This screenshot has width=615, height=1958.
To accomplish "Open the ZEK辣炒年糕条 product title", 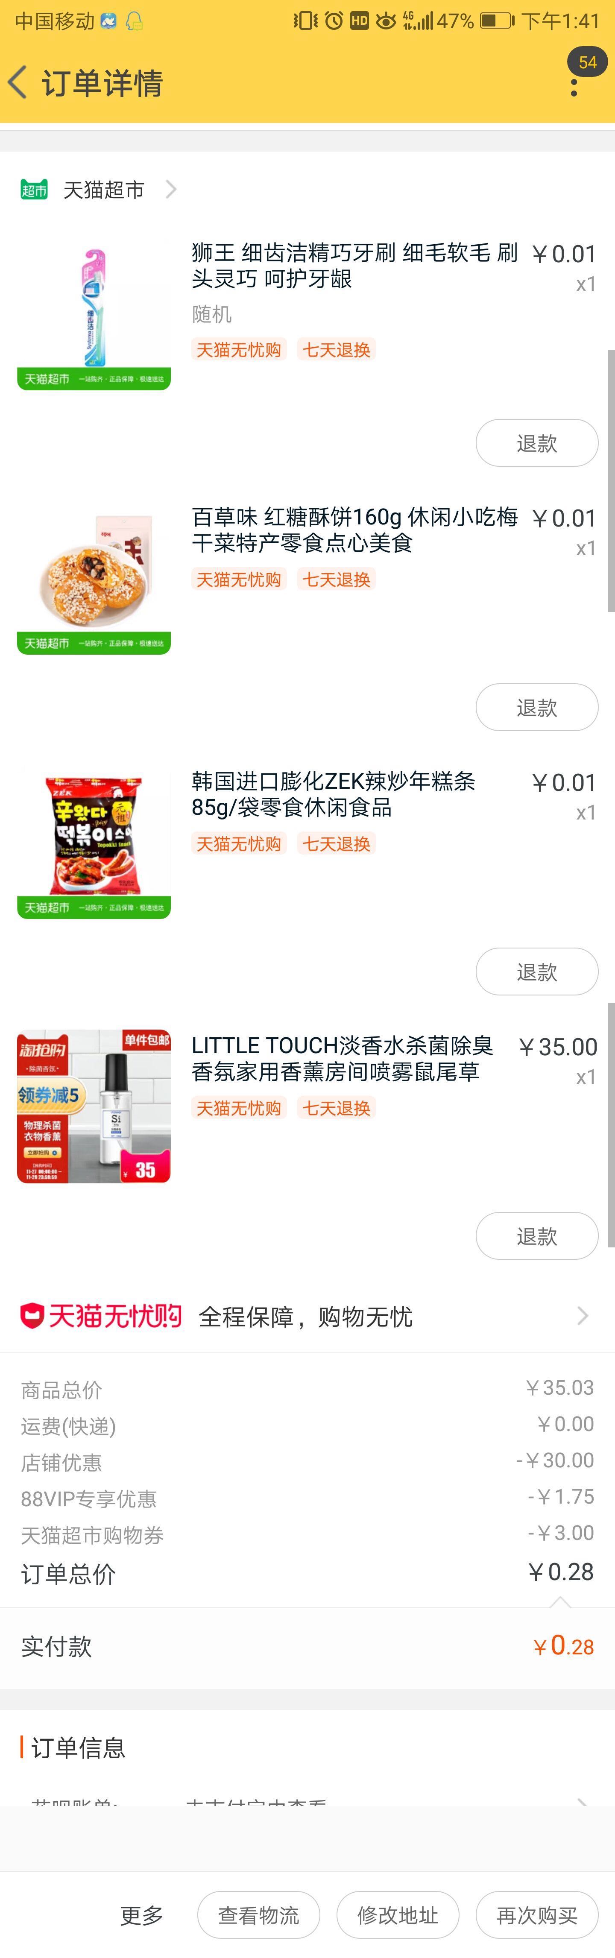I will tap(333, 793).
